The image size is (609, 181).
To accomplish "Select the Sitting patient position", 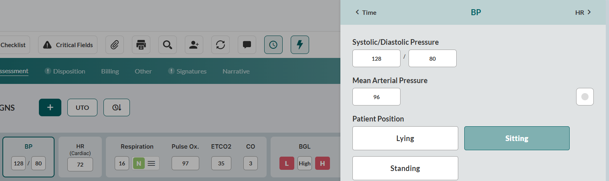I will click(517, 138).
